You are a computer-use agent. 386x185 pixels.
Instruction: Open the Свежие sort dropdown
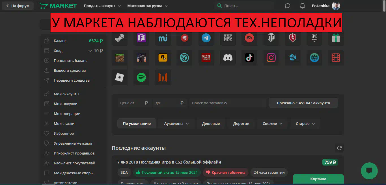click(272, 123)
